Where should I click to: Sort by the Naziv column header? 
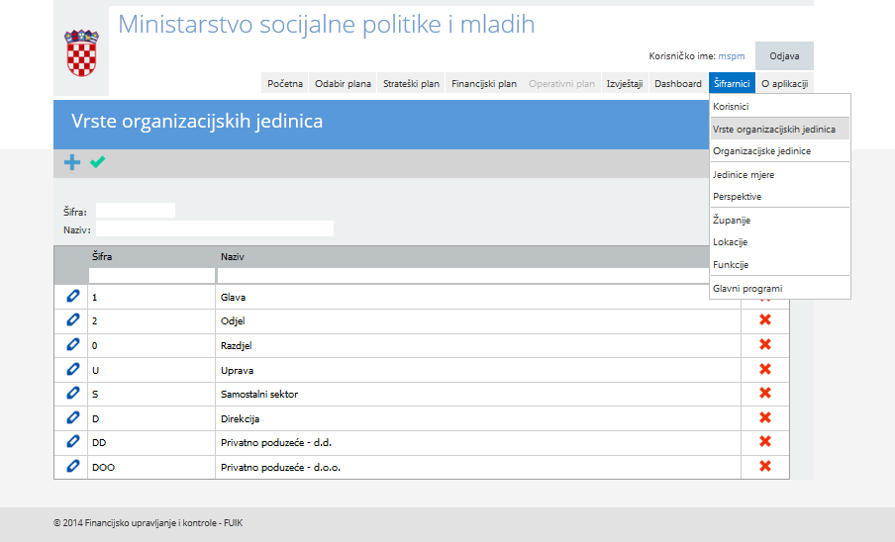(x=233, y=256)
